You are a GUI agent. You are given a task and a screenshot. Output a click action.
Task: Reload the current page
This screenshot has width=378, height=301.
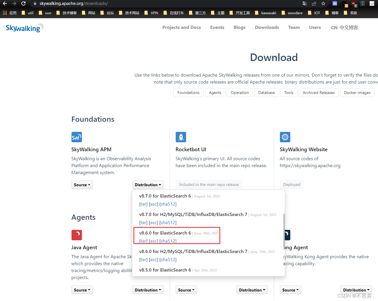point(23,3)
